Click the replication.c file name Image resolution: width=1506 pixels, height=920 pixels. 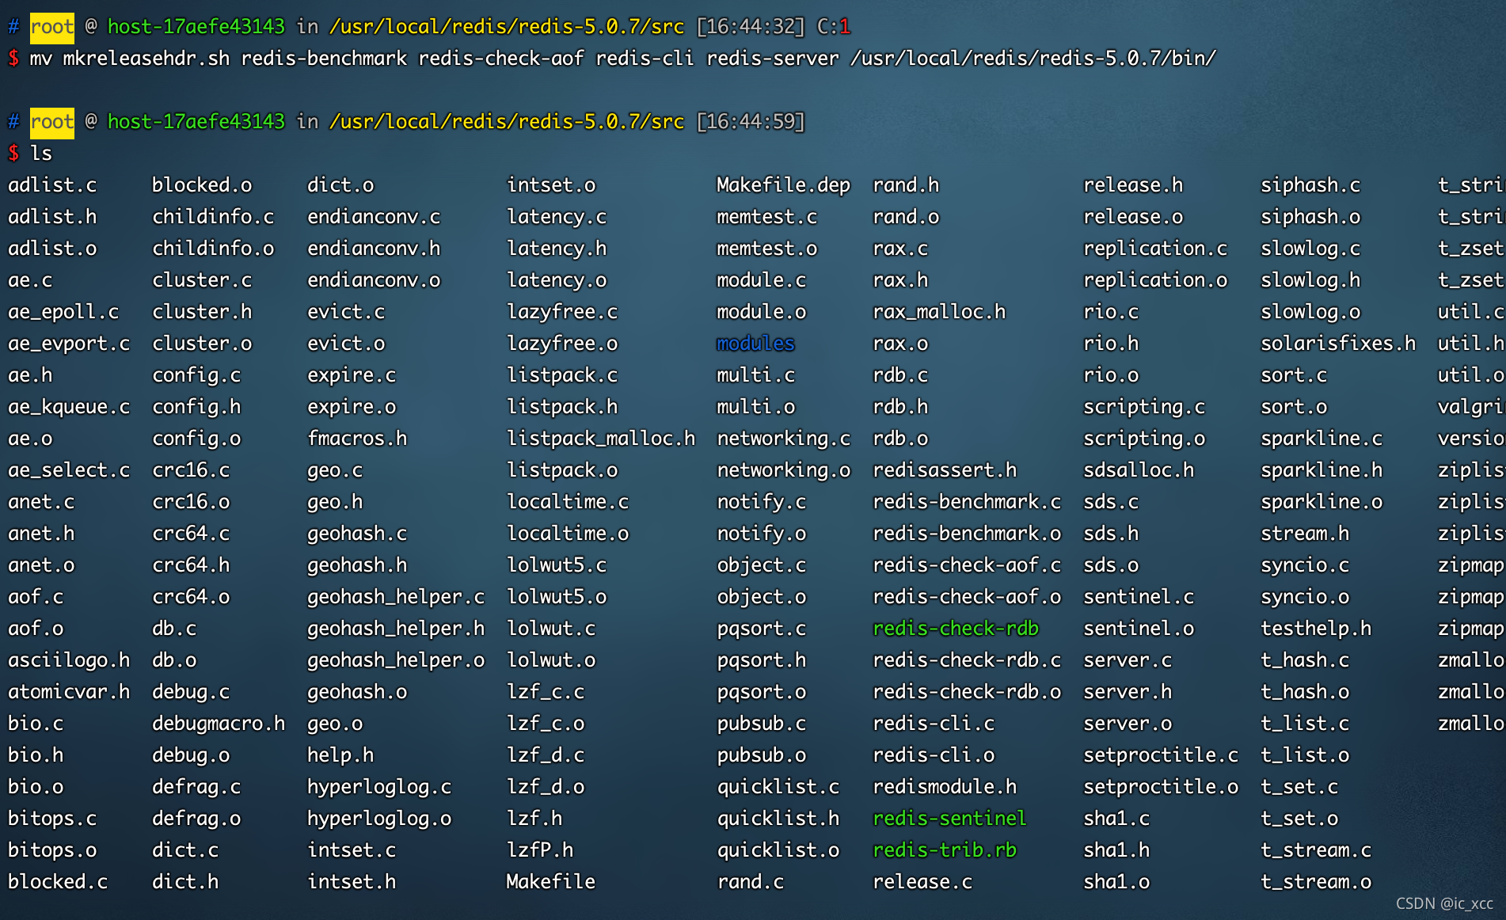(x=1155, y=249)
